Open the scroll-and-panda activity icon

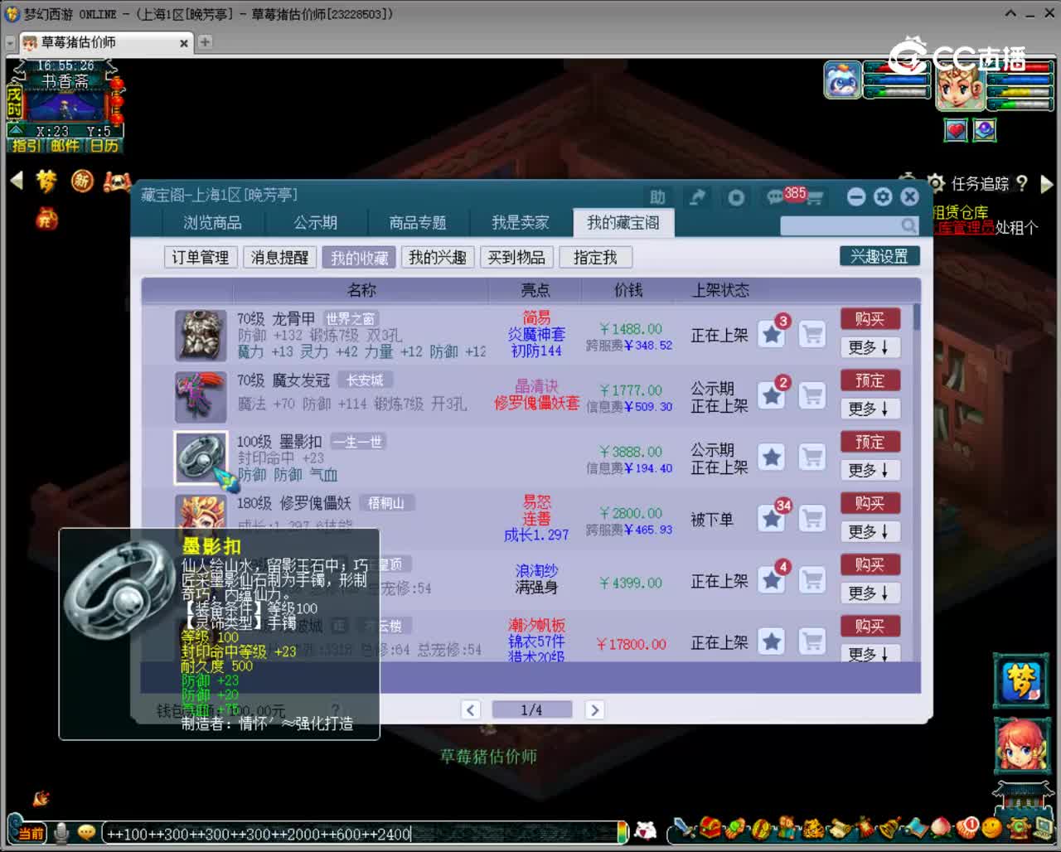click(117, 181)
